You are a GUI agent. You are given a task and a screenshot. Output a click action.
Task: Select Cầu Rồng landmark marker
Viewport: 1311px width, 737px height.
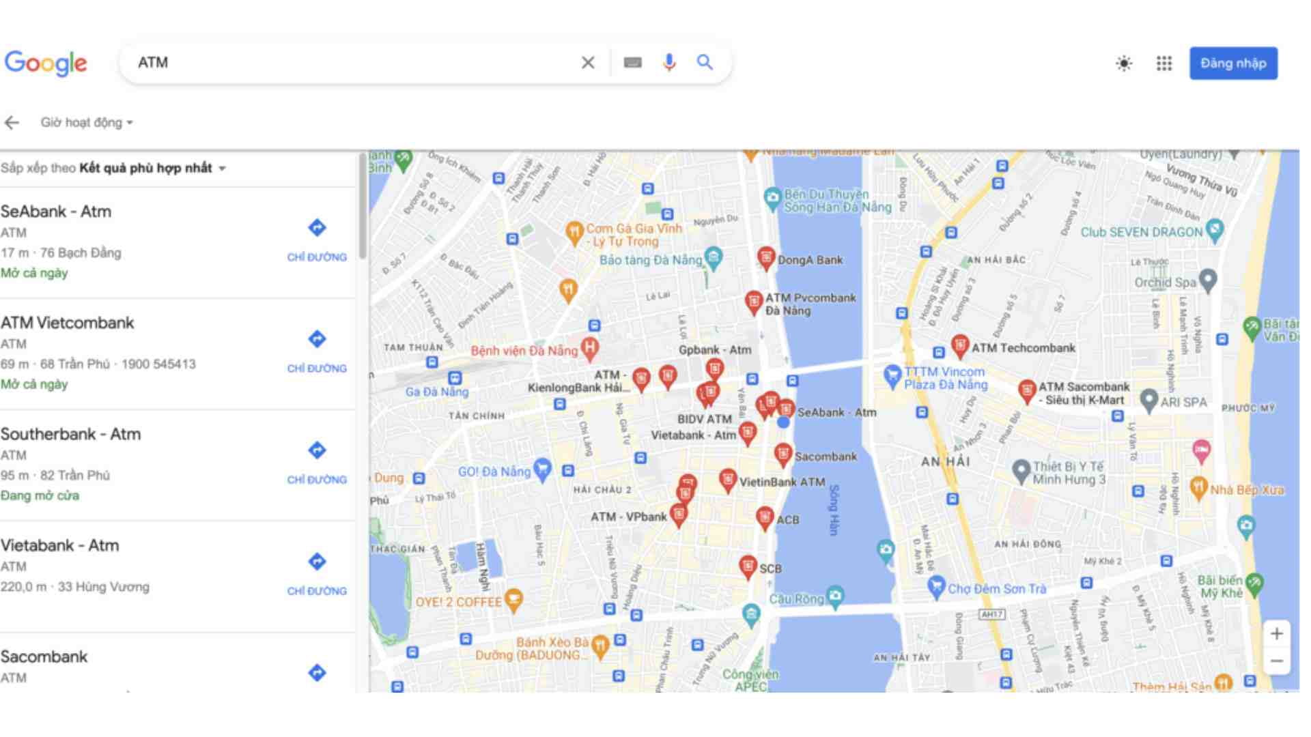(835, 596)
